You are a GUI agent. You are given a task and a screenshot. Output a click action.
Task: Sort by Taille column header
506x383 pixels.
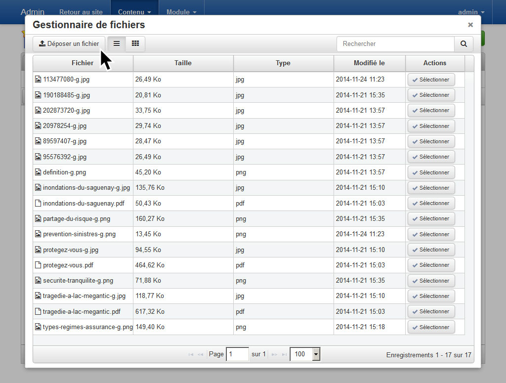183,63
